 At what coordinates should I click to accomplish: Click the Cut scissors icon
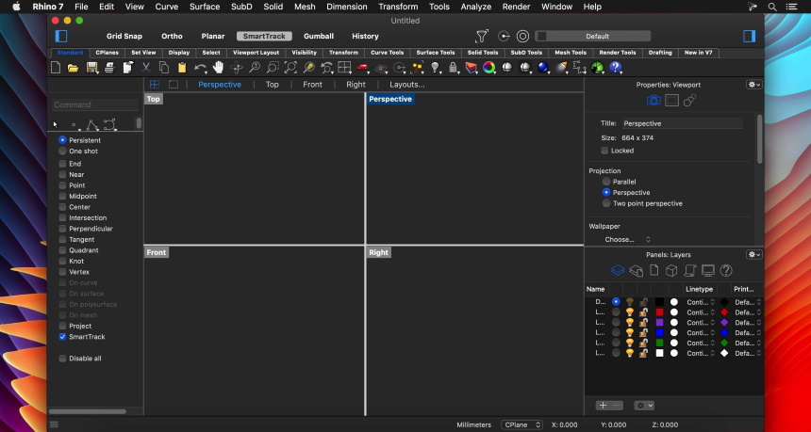[x=146, y=68]
